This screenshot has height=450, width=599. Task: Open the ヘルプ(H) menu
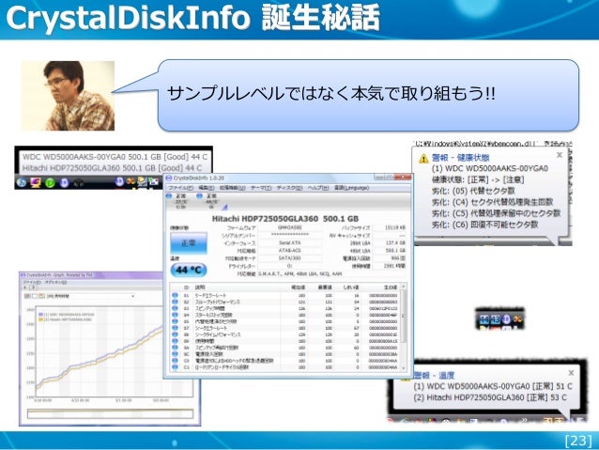point(318,188)
